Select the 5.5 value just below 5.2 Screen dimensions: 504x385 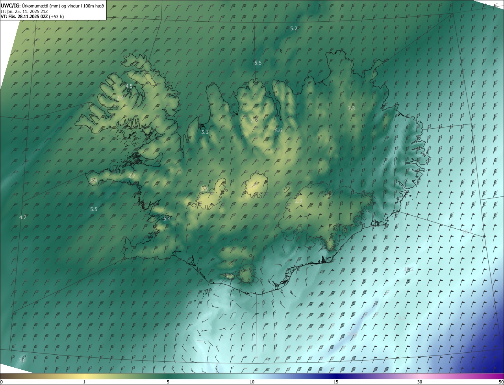point(258,63)
